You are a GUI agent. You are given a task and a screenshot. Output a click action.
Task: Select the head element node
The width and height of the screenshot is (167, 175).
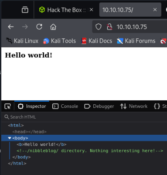point(29,132)
